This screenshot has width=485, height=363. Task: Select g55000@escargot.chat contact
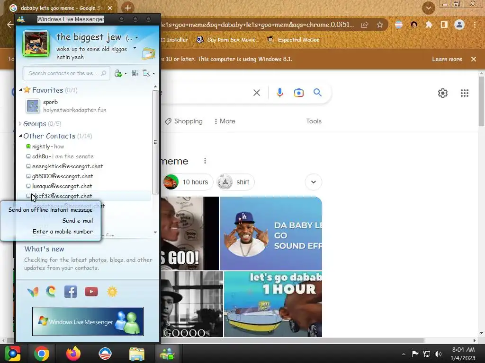point(84,176)
